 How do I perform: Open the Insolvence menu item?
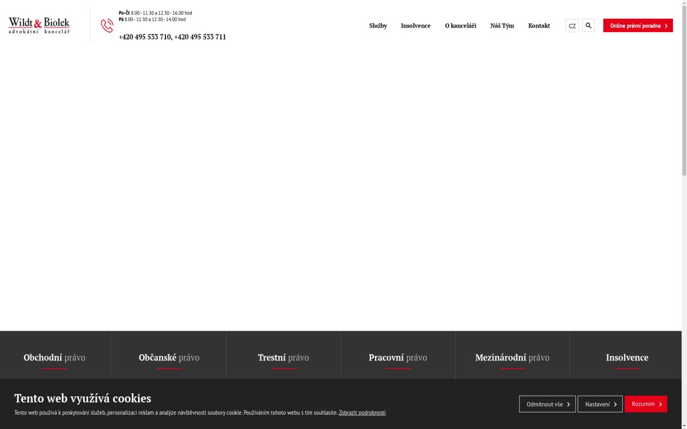click(416, 26)
